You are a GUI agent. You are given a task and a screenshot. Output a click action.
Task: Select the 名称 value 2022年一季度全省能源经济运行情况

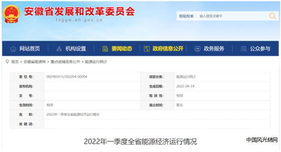click(73, 115)
